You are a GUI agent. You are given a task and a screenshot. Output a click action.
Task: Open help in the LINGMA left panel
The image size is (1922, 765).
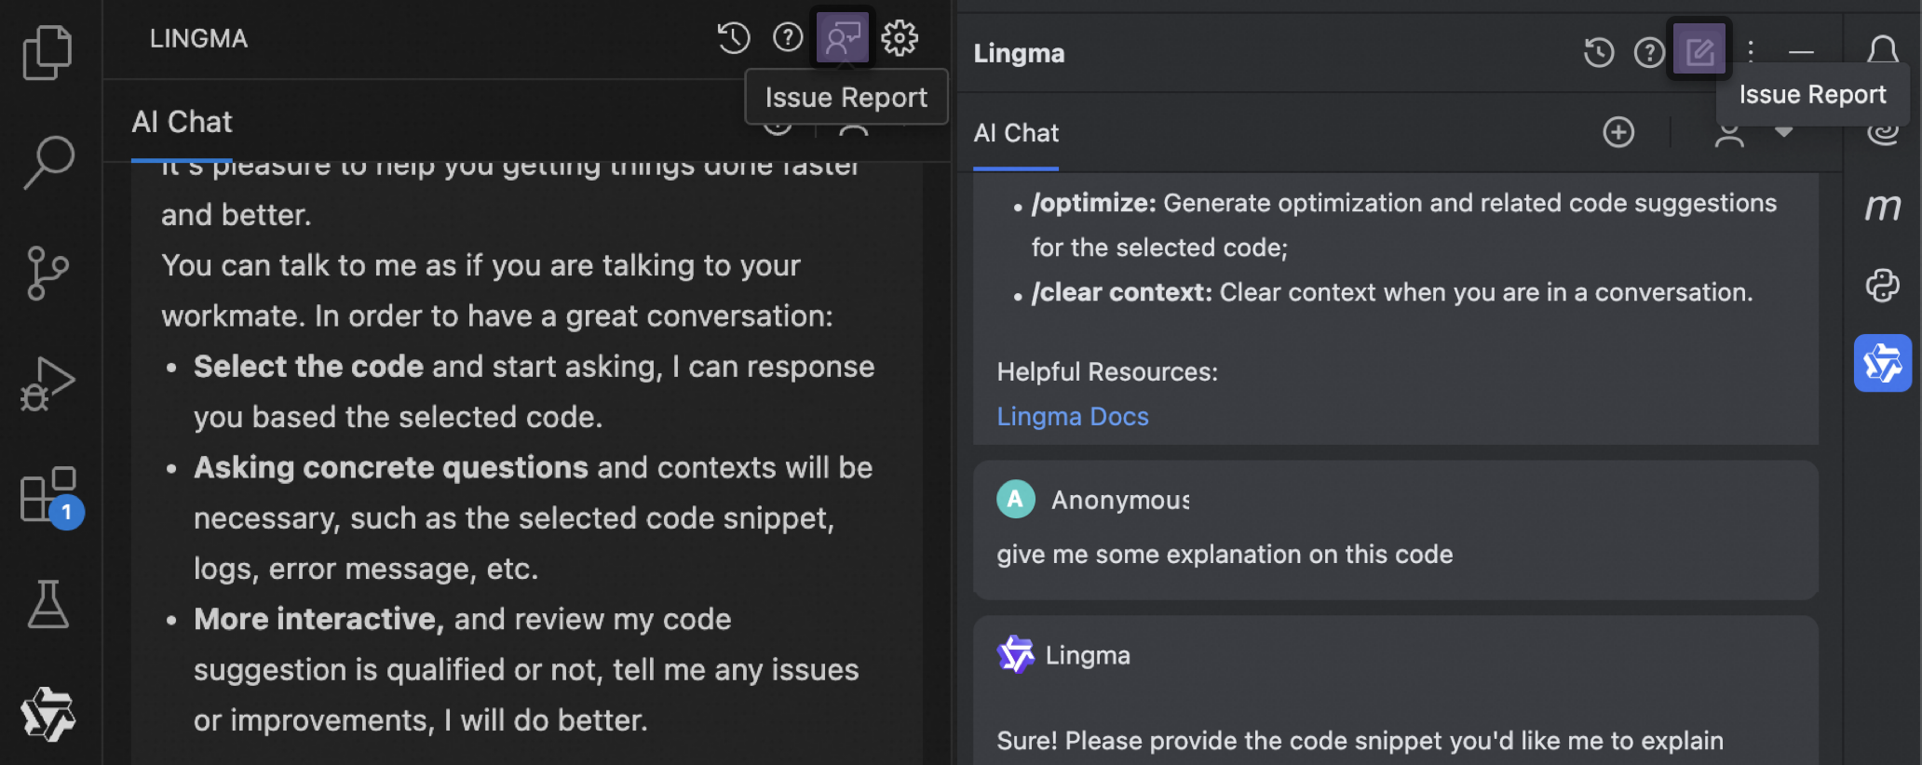coord(788,38)
